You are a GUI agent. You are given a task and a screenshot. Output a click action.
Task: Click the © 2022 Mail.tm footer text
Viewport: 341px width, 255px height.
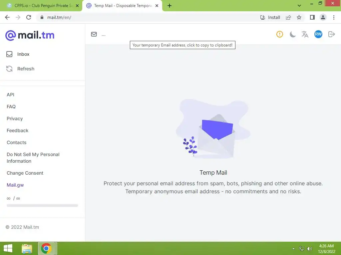[22, 227]
